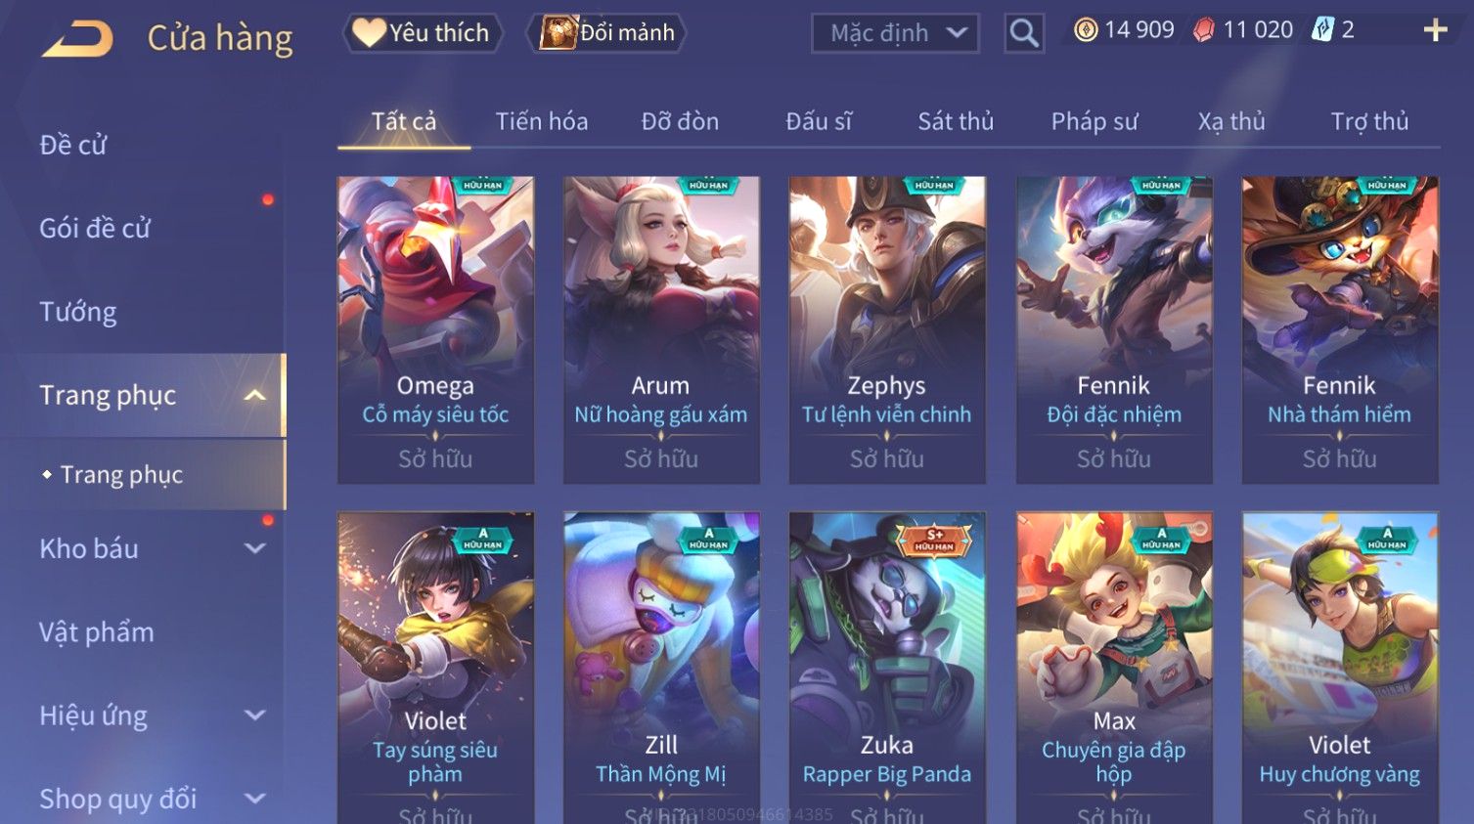Open the search magnifier icon
Image resolution: width=1474 pixels, height=824 pixels.
click(x=1024, y=33)
